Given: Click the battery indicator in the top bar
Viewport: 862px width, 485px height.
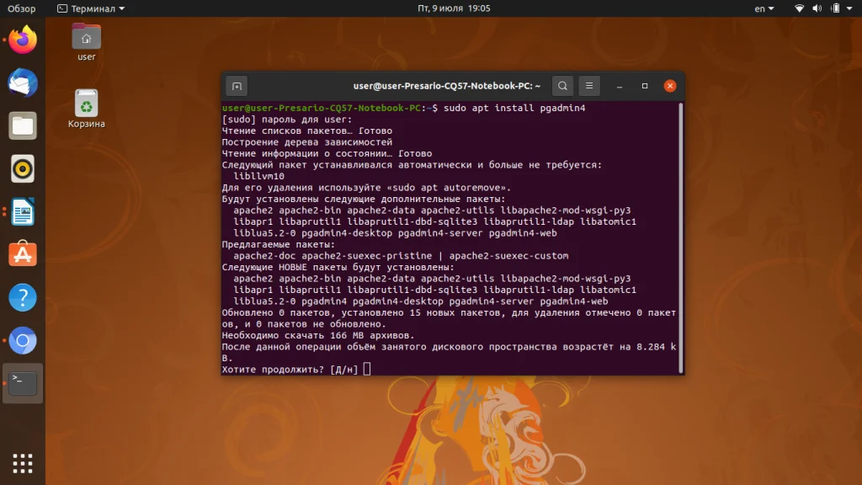Looking at the screenshot, I should coord(833,8).
